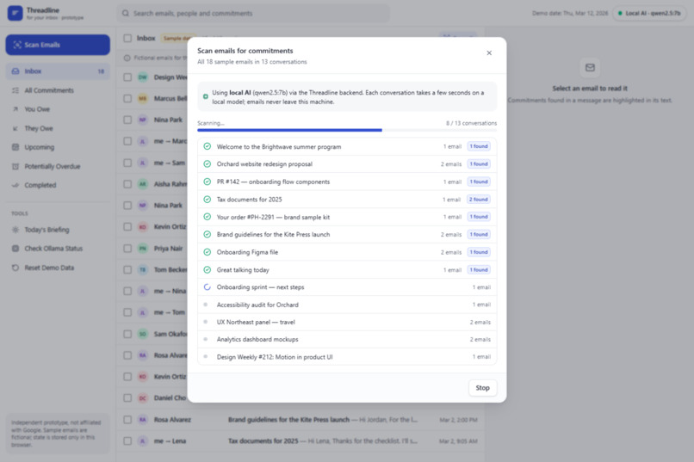Screen dimensions: 694x462
Task: Select 'Onboarding Figma file' row
Action: click(x=347, y=252)
